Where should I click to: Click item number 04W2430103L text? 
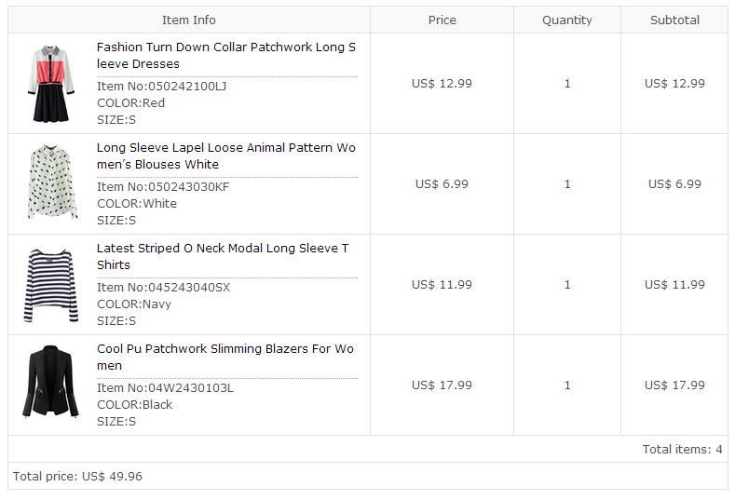click(165, 388)
